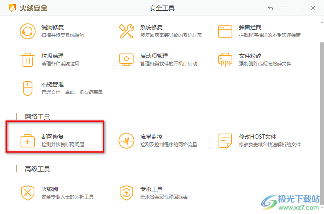
Task: Click the 修改HOST文件 note icon
Action: click(x=225, y=141)
